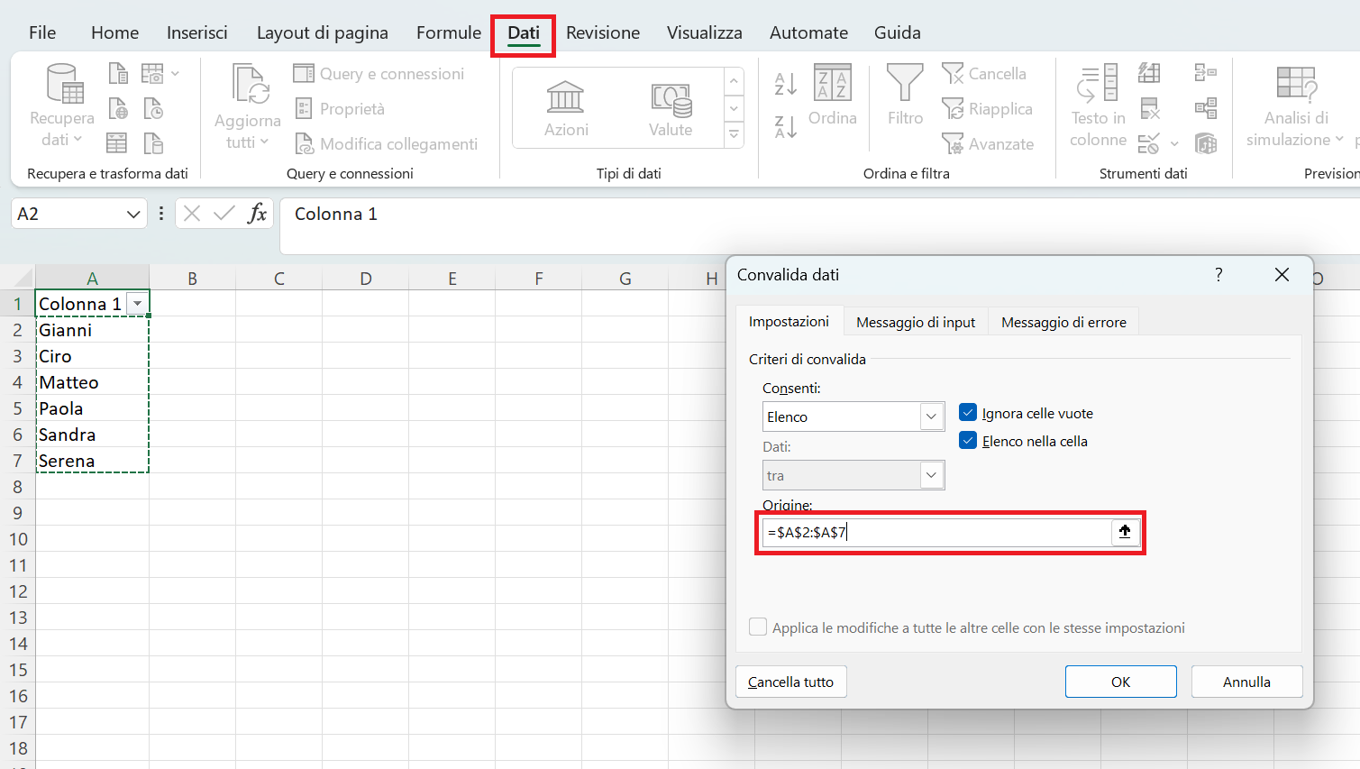Open the Ordina custom sort dialog
Viewport: 1360px width, 769px height.
[833, 95]
